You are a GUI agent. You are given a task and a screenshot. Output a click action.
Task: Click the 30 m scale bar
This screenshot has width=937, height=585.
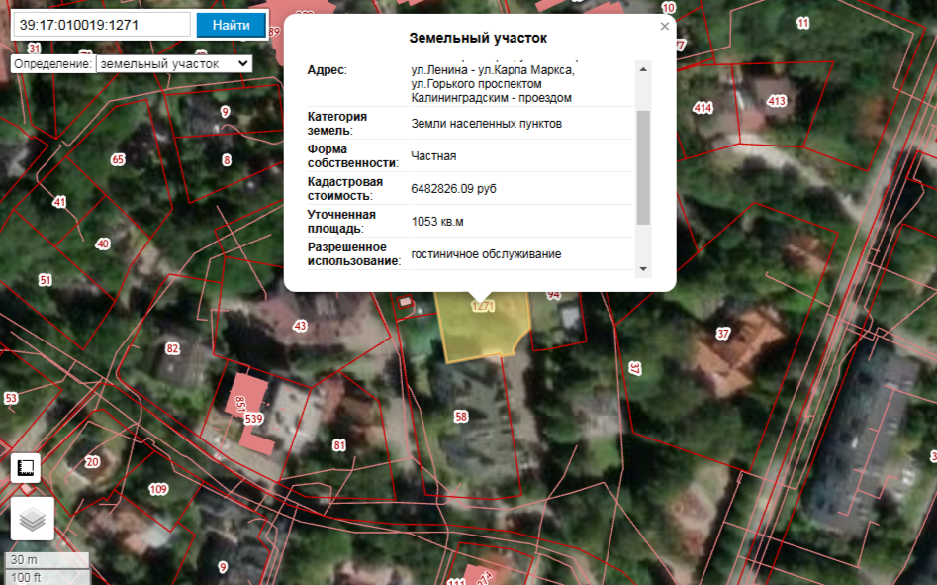click(47, 560)
